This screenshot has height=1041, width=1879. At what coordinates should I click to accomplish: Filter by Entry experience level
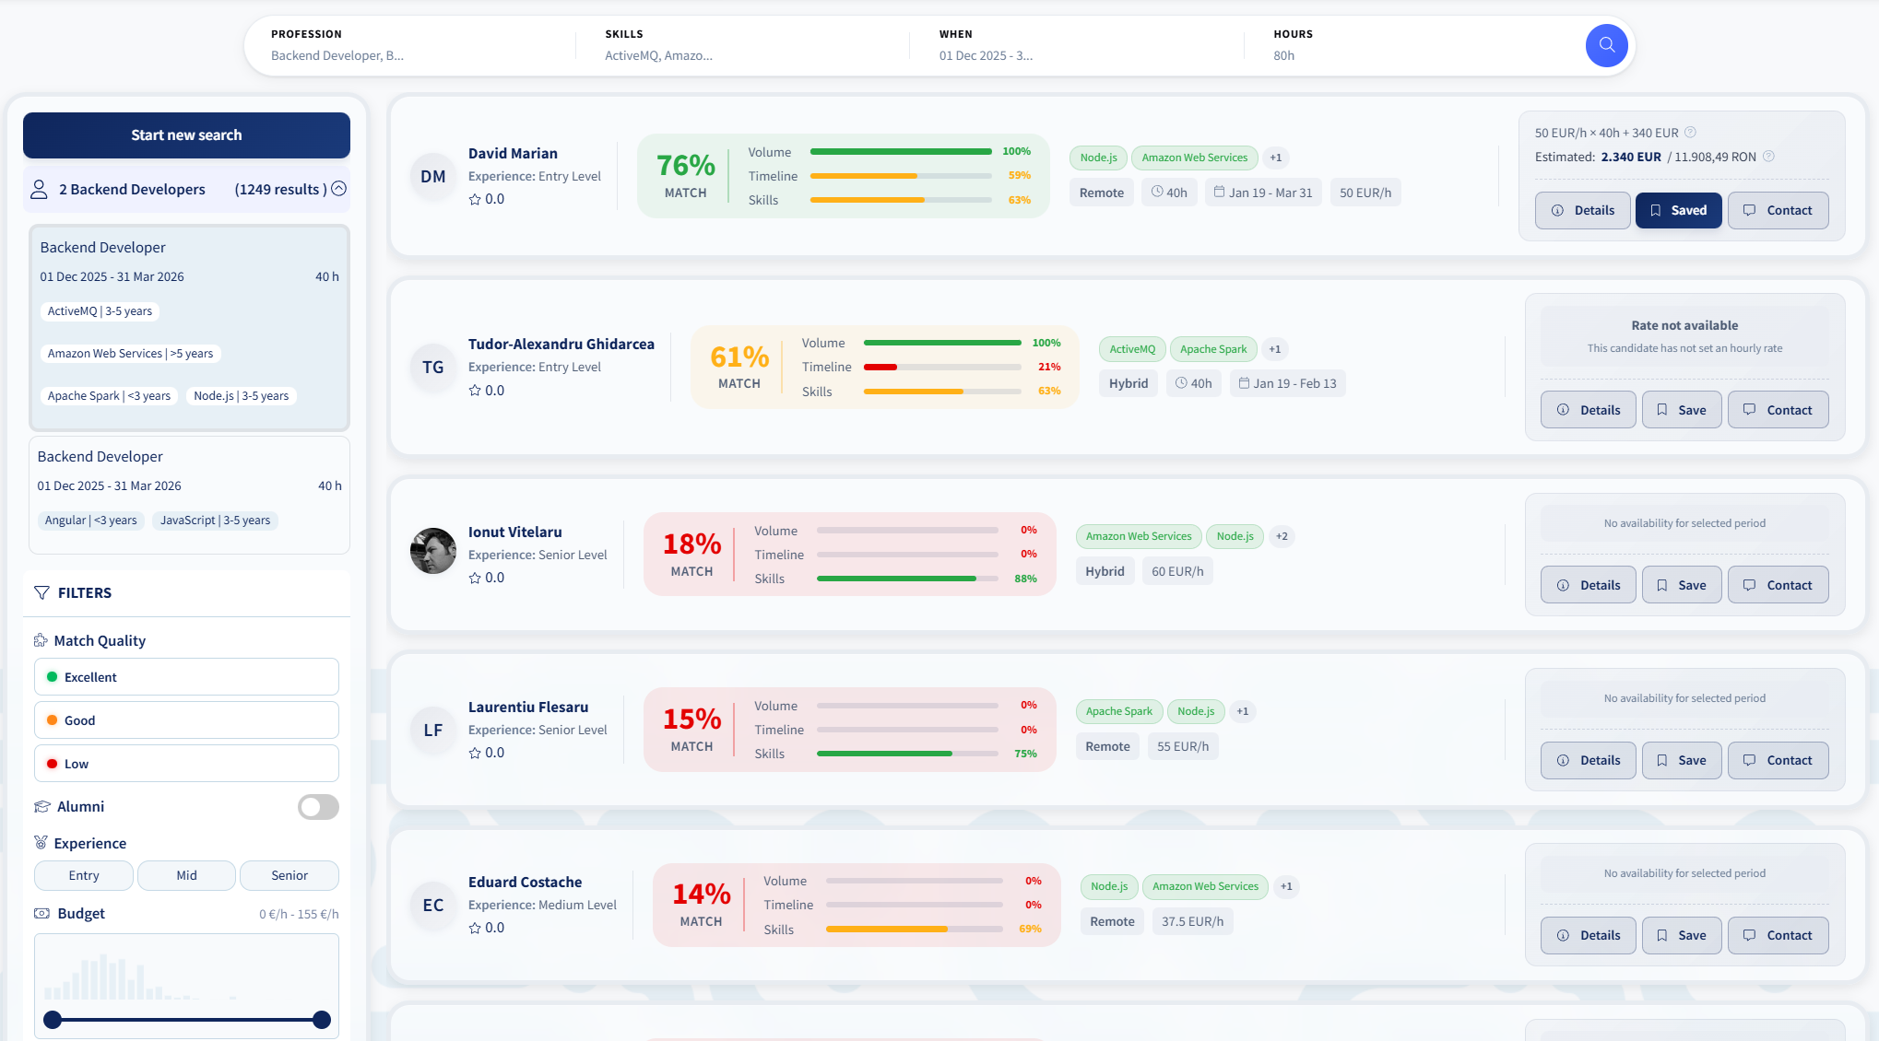(x=84, y=875)
